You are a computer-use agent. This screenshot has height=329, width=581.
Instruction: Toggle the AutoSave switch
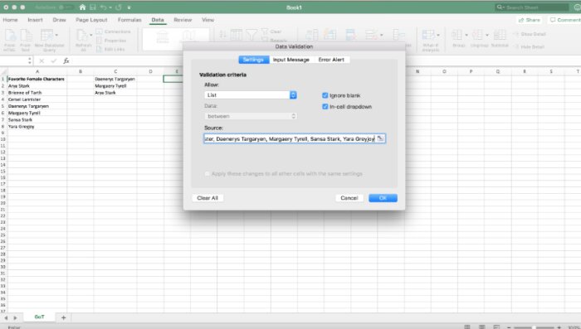pyautogui.click(x=66, y=7)
